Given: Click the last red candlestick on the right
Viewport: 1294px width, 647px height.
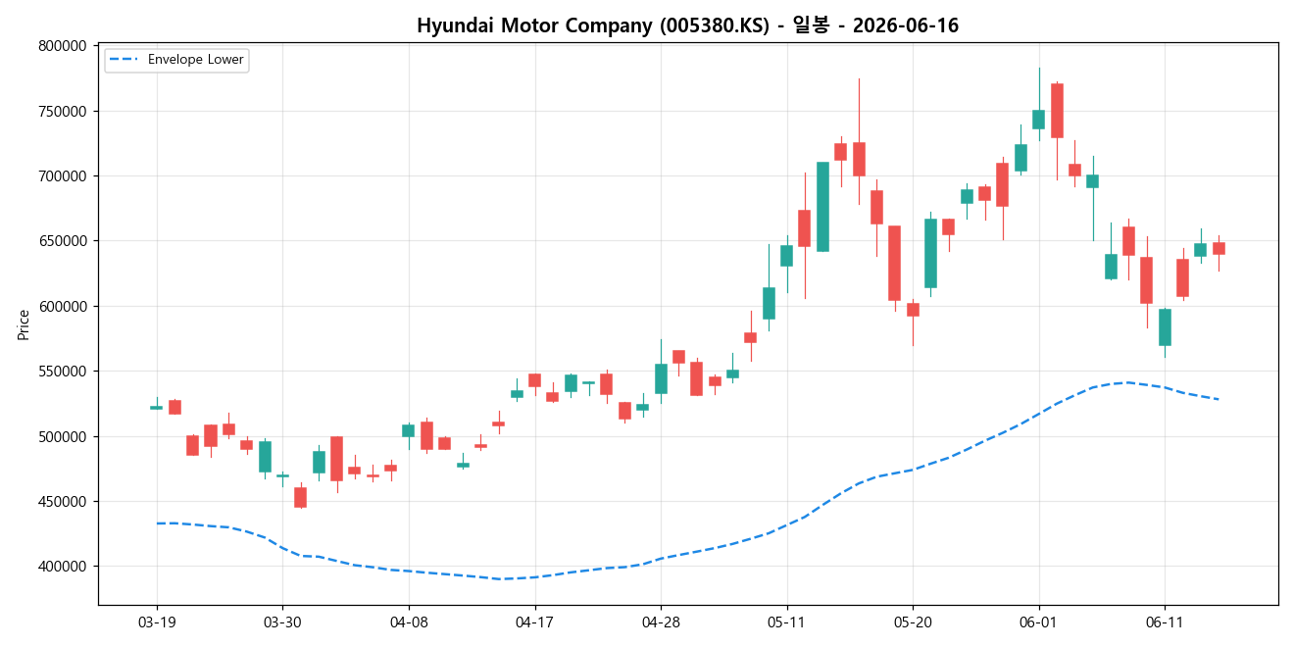Looking at the screenshot, I should tap(1219, 249).
